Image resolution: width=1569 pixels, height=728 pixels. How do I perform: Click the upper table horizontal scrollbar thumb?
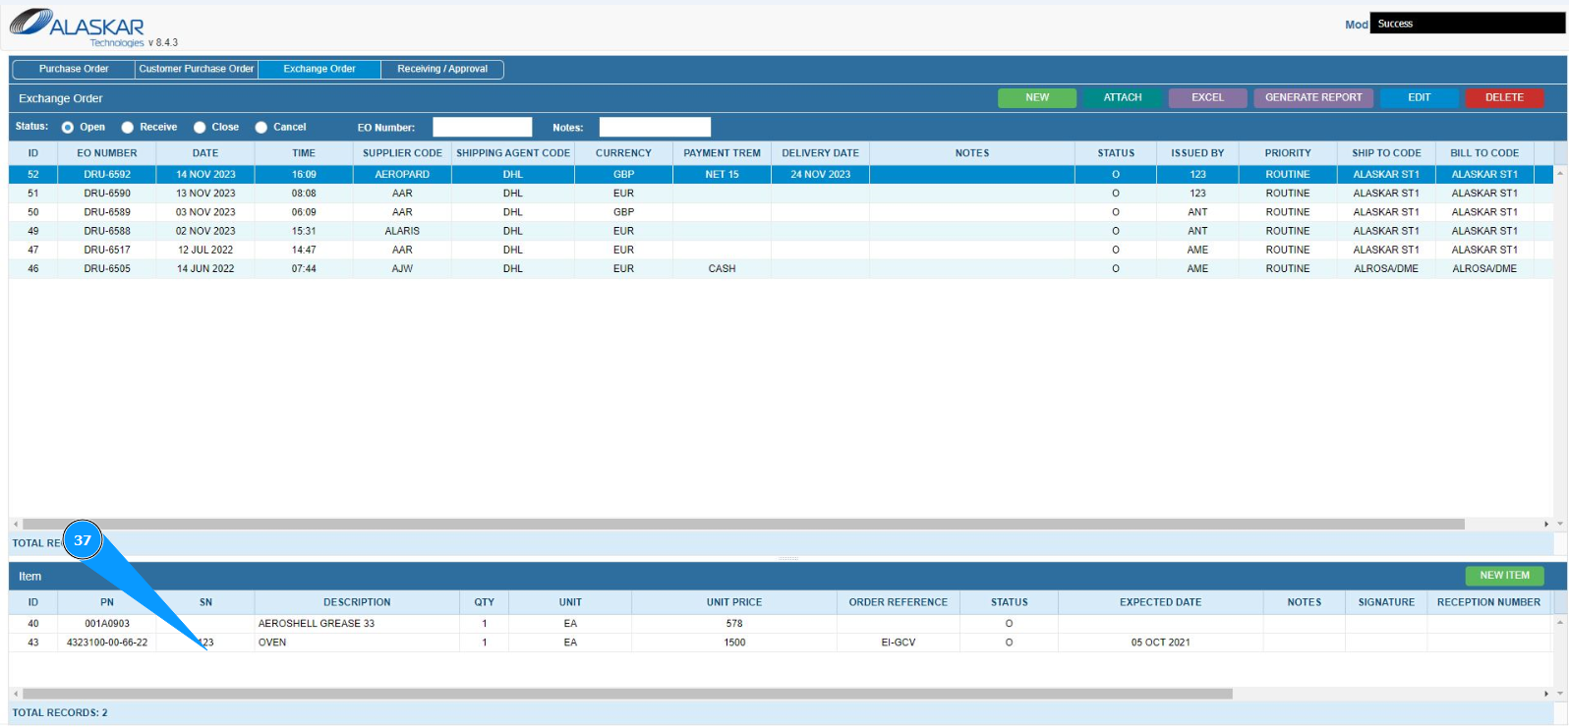(742, 525)
